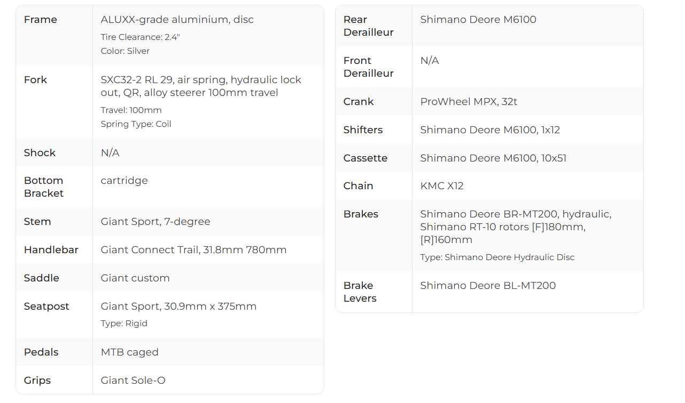Screen dimensions: 685x403
Task: Click the Giant Connect Trail handlebar value
Action: pos(193,250)
